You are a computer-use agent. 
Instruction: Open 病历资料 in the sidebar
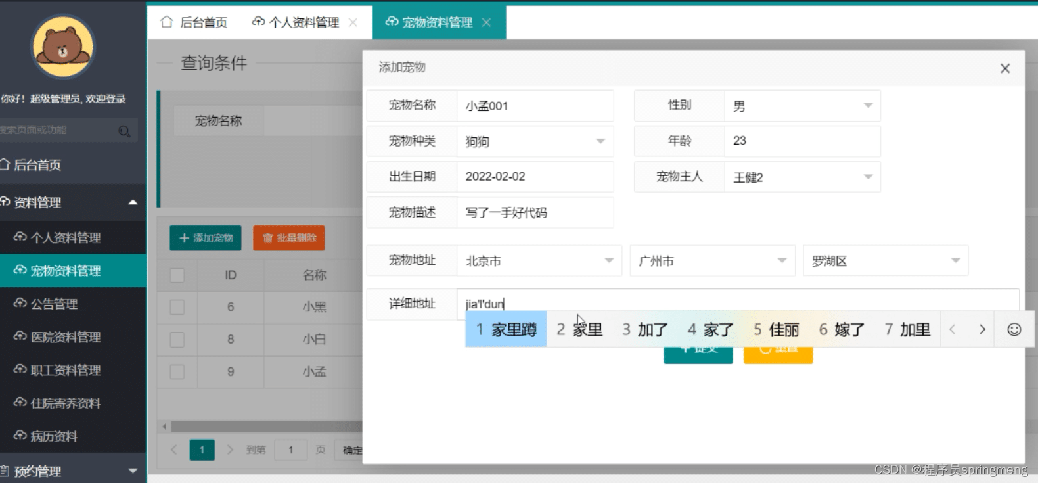point(73,436)
